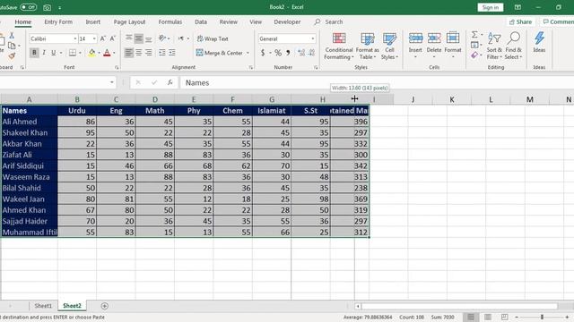Increase decimal places
This screenshot has width=574, height=322.
pyautogui.click(x=301, y=53)
